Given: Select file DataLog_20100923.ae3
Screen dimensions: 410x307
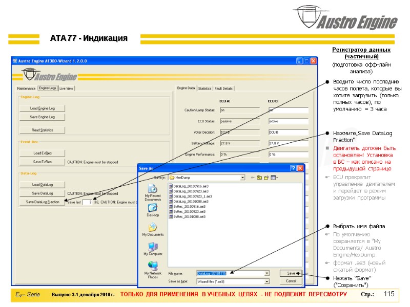Looking at the screenshot, I should 189,191.
